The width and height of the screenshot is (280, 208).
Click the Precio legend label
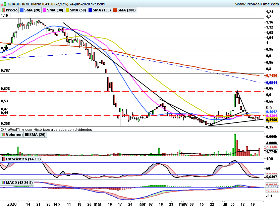click(x=12, y=10)
